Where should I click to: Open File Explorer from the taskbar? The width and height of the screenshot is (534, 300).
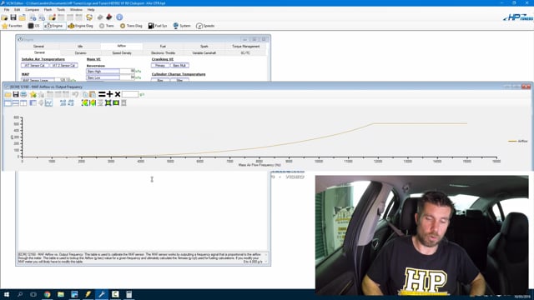click(61, 294)
